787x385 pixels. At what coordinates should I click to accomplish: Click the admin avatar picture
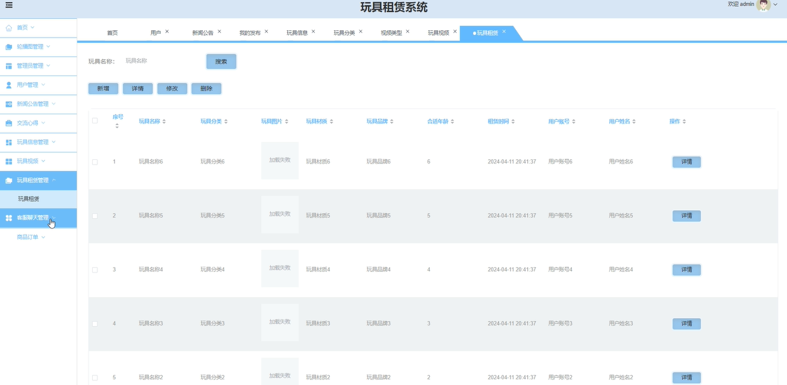[763, 5]
